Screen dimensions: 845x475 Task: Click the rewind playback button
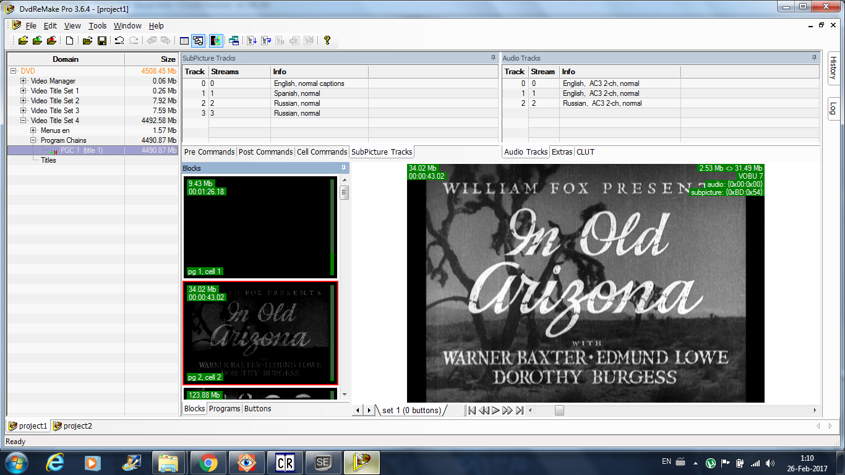pos(484,410)
